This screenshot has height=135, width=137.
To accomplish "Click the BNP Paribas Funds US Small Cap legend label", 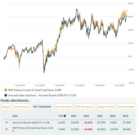I will pyautogui.click(x=35, y=90).
